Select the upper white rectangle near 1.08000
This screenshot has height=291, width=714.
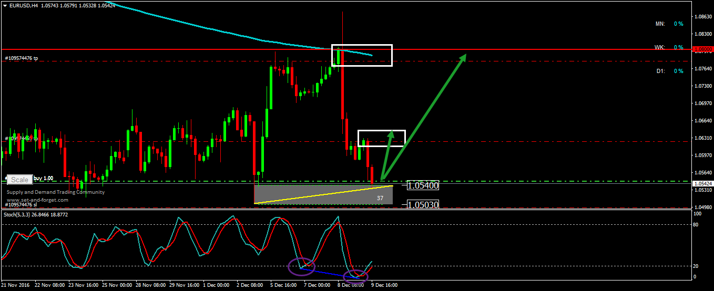pos(362,55)
